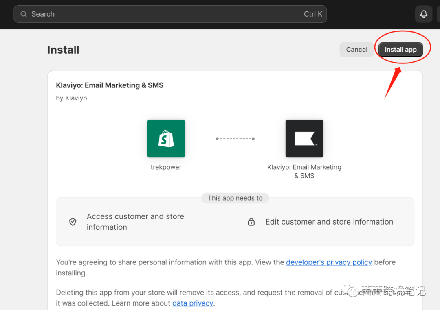
Task: Open the data privacy link
Action: click(192, 303)
